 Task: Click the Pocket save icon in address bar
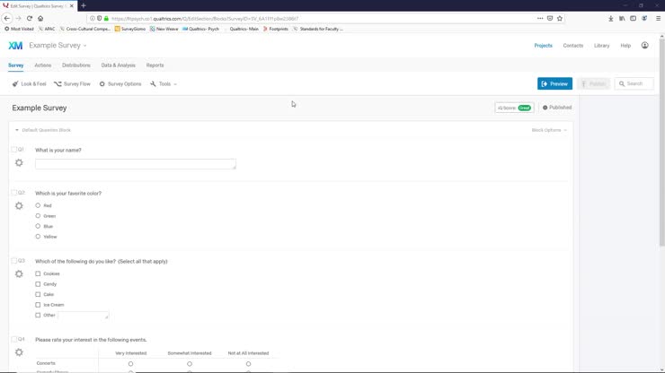[550, 18]
